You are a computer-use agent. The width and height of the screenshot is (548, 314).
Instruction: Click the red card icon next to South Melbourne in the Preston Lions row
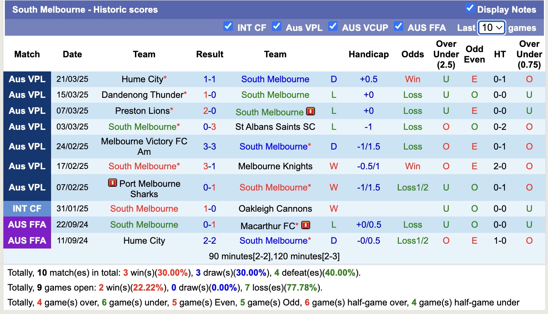[311, 111]
